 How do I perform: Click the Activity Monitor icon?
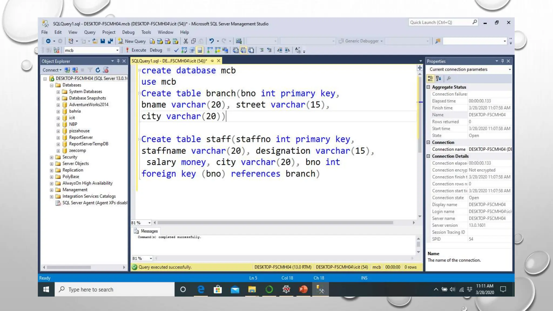coord(239,41)
